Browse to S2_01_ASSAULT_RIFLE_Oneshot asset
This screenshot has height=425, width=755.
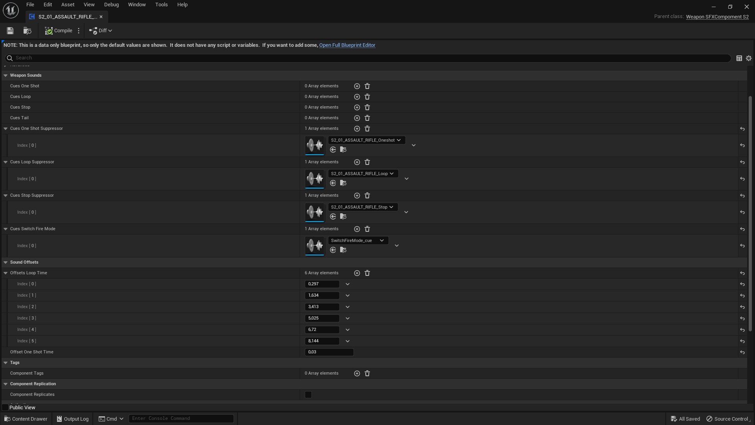(343, 150)
